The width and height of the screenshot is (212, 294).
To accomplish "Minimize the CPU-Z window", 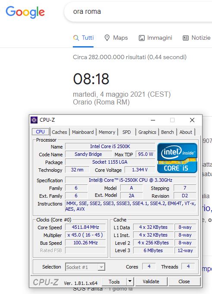I will tap(153, 120).
